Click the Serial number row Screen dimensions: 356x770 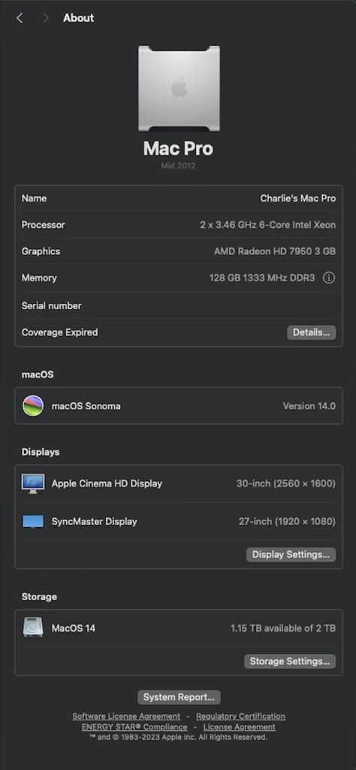[179, 305]
